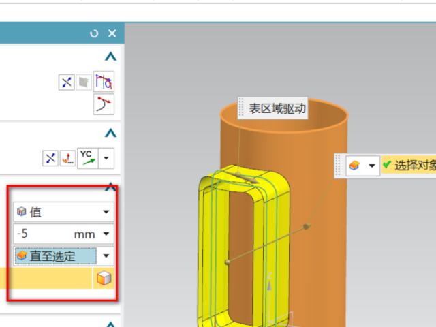This screenshot has width=436, height=327.
Task: Open the dropdown arrow beside 直至选定
Action: pos(106,256)
